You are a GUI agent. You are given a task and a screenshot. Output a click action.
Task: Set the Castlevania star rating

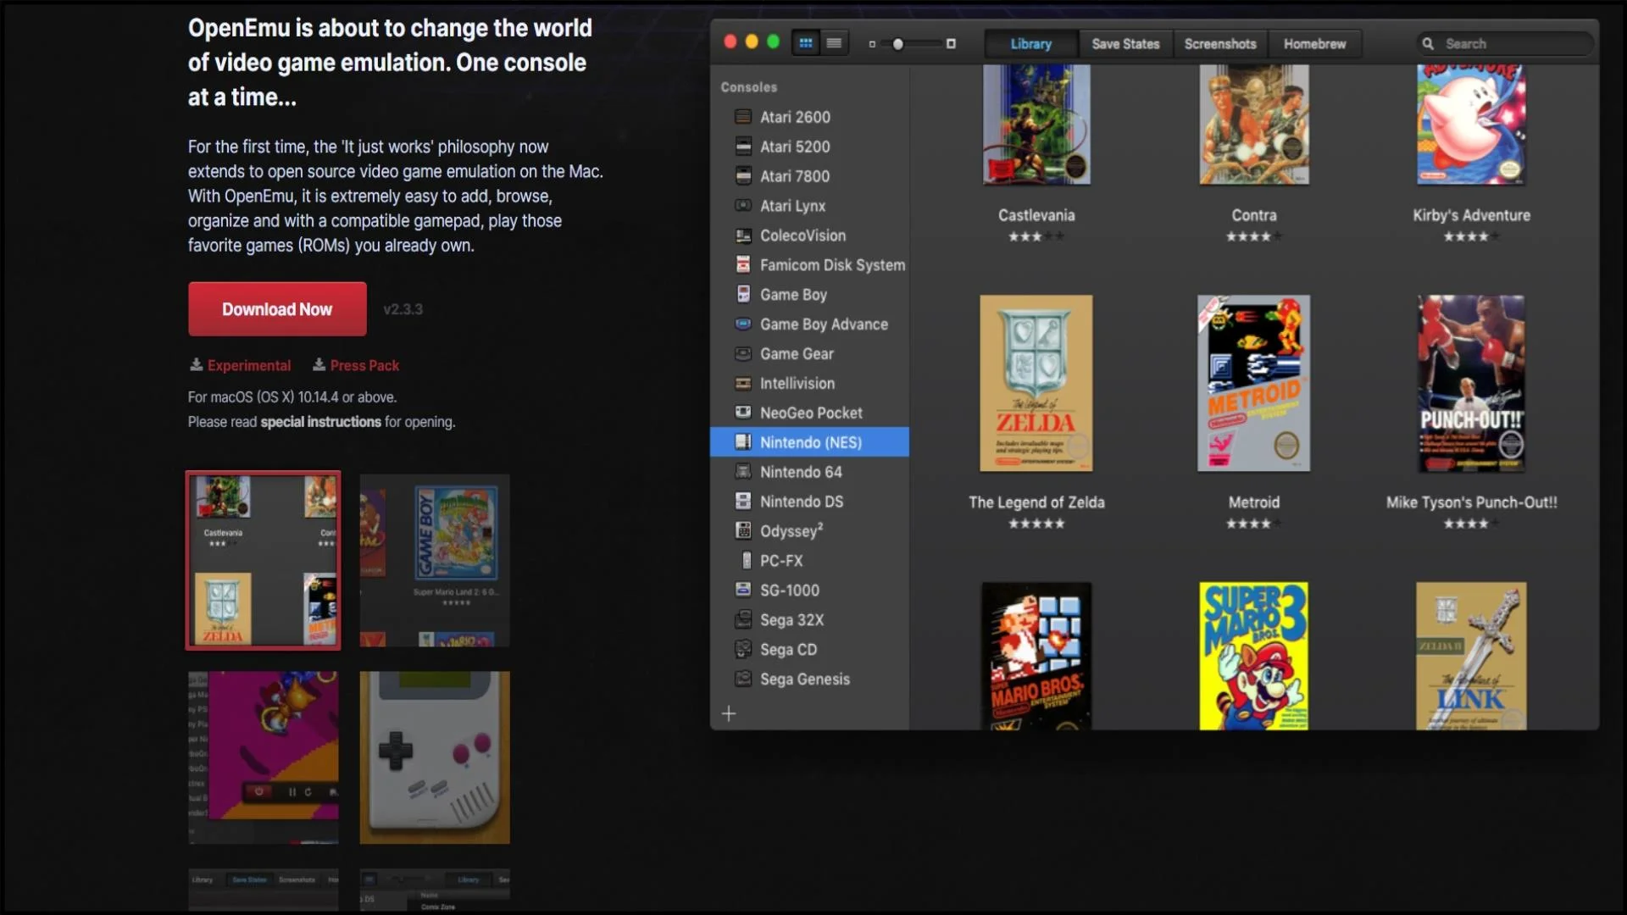tap(1036, 236)
